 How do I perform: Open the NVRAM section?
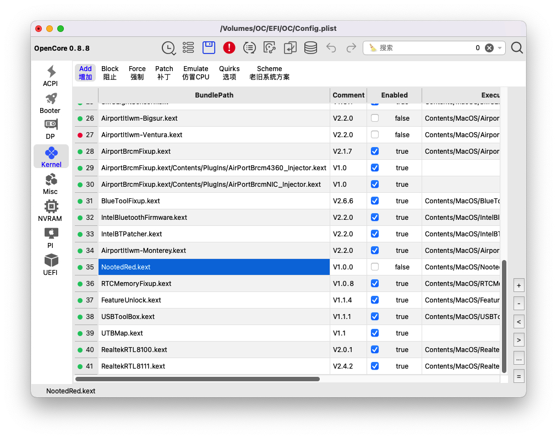(x=51, y=211)
